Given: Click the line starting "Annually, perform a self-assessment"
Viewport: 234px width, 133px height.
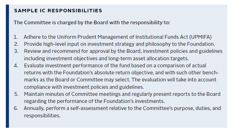Looking at the screenshot, I should coord(122,108).
